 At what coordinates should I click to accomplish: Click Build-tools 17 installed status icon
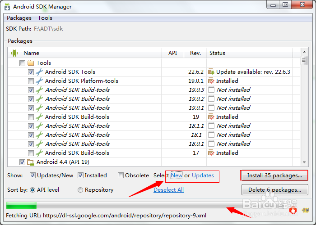coord(211,153)
